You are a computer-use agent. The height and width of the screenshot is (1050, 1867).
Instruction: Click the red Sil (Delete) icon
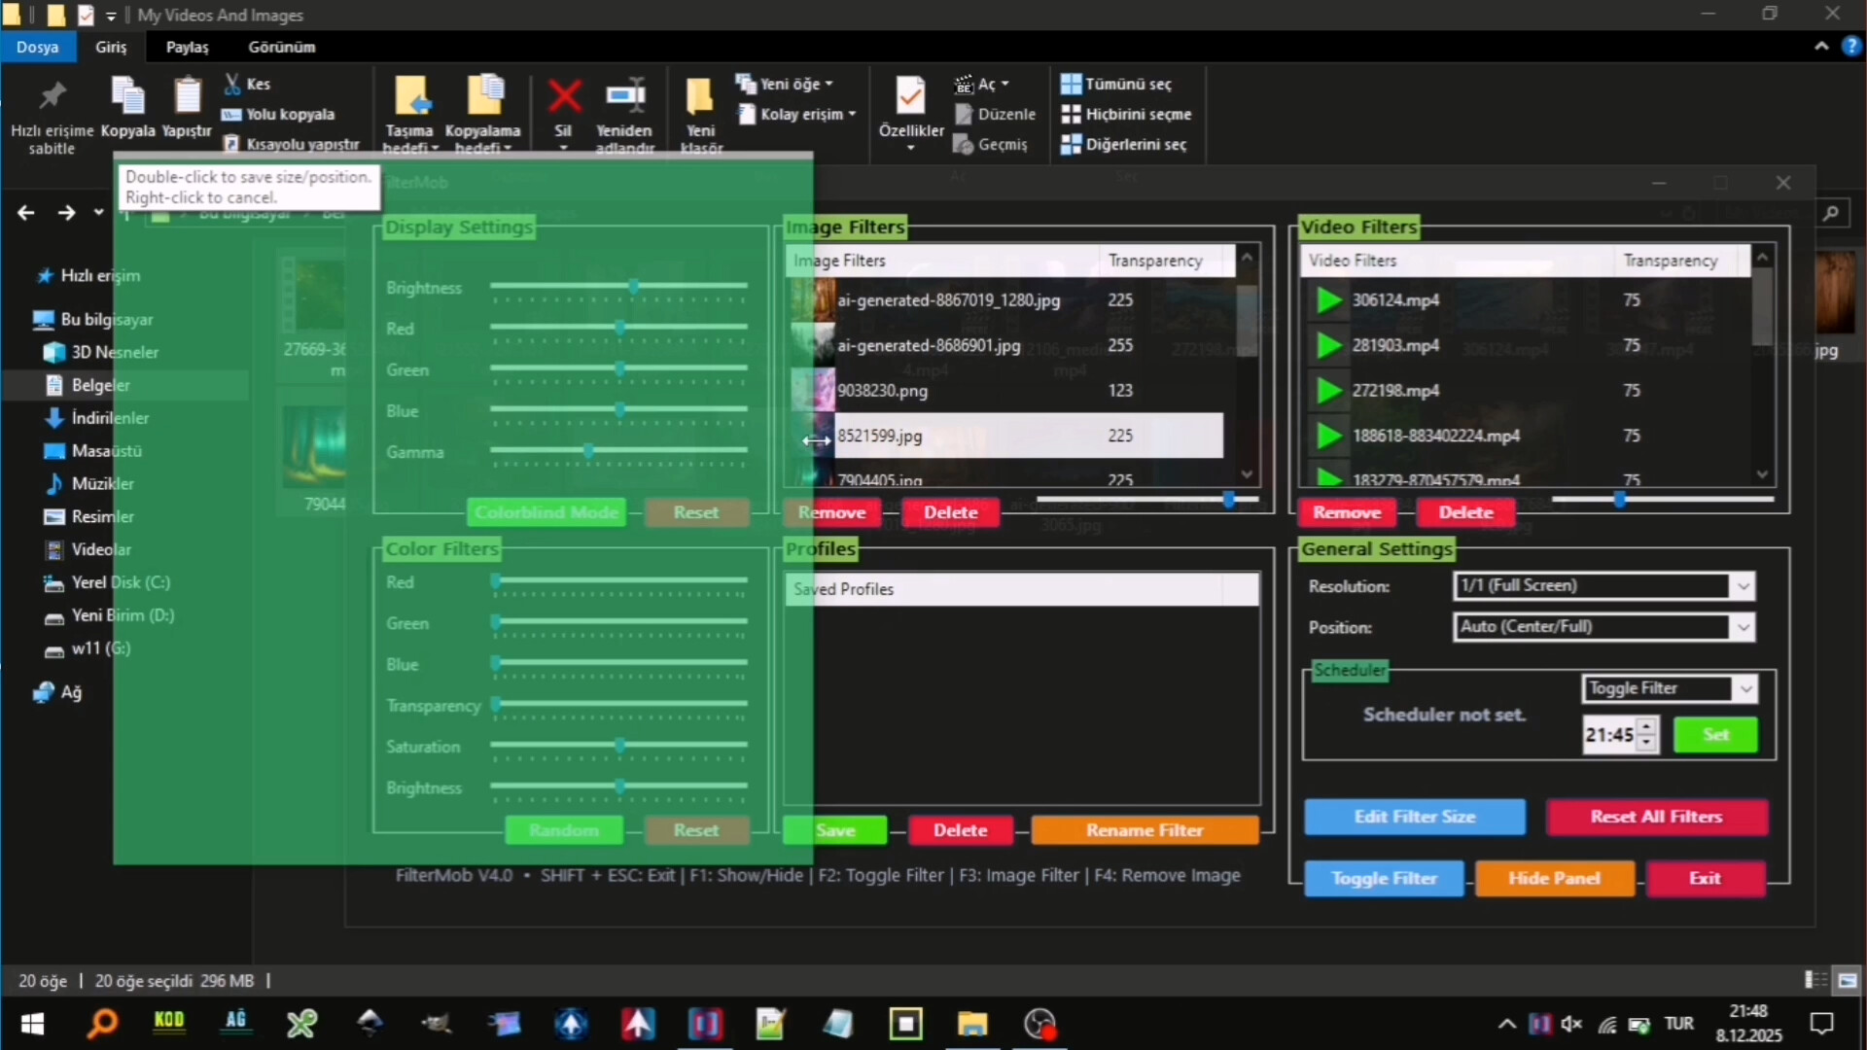(x=564, y=97)
